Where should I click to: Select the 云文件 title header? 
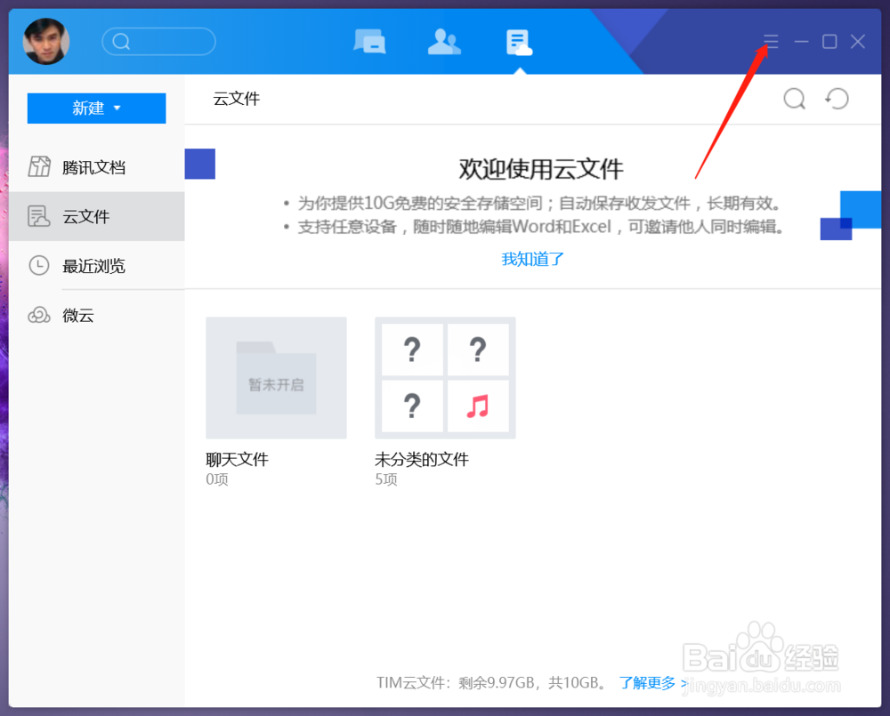[x=236, y=99]
